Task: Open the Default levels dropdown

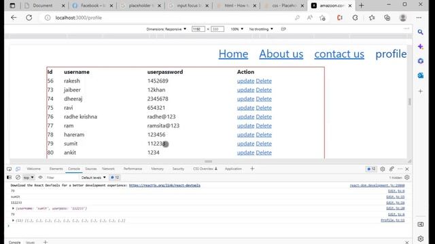Action: pyautogui.click(x=94, y=178)
